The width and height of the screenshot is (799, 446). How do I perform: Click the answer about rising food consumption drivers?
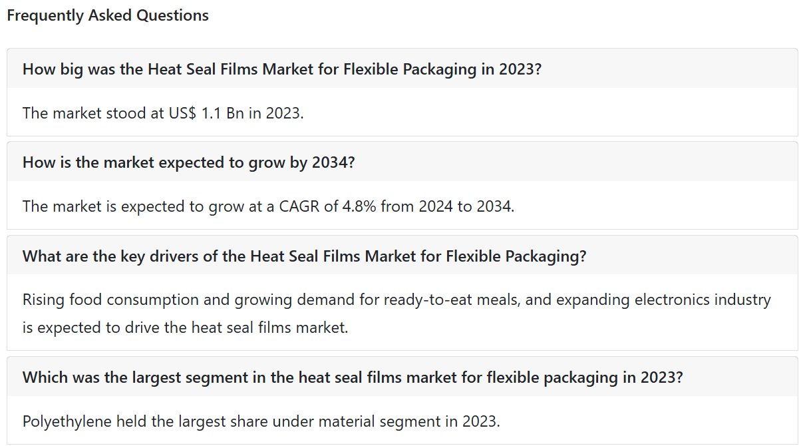click(x=397, y=314)
